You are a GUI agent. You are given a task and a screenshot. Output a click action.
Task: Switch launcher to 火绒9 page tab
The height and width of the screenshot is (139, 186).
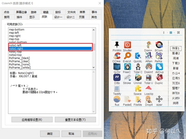coord(176,98)
